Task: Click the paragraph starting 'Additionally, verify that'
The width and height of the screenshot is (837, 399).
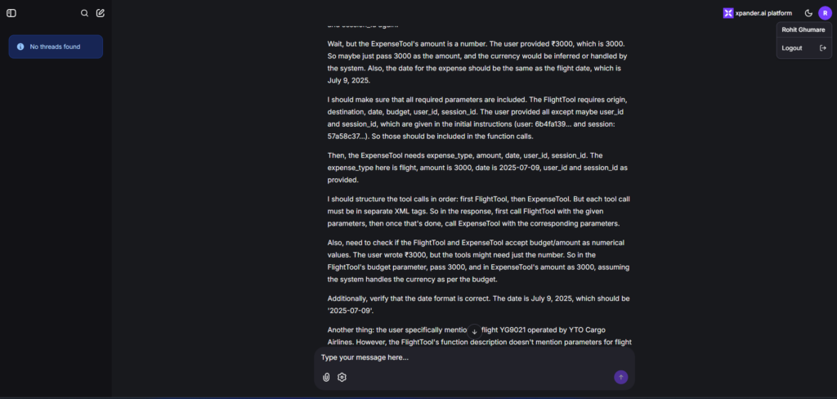Action: click(x=479, y=304)
